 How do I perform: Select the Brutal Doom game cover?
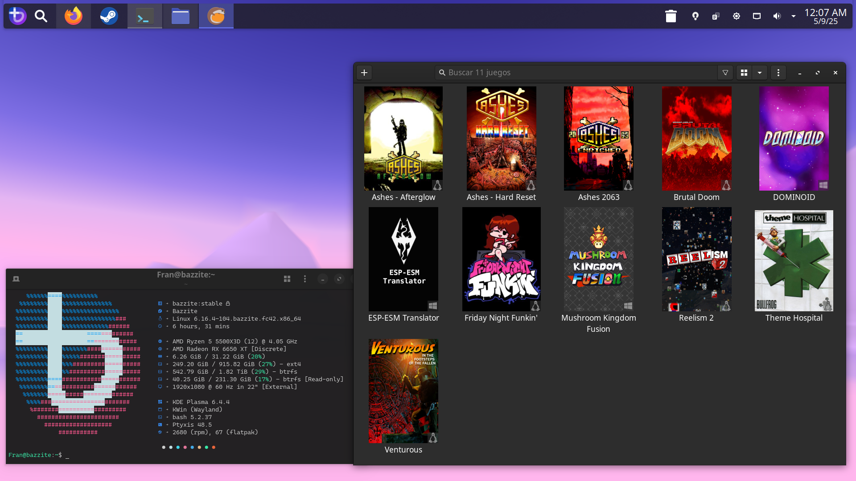pos(696,138)
